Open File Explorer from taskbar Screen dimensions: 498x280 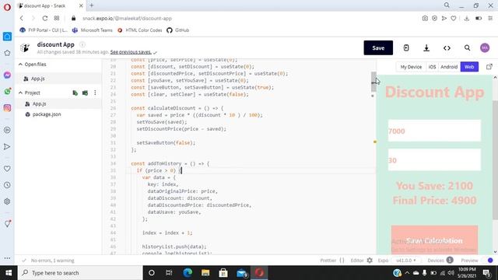pos(205,273)
